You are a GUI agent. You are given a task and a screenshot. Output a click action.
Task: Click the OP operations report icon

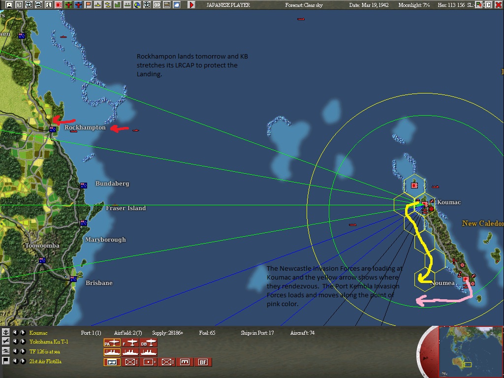[x=157, y=5]
